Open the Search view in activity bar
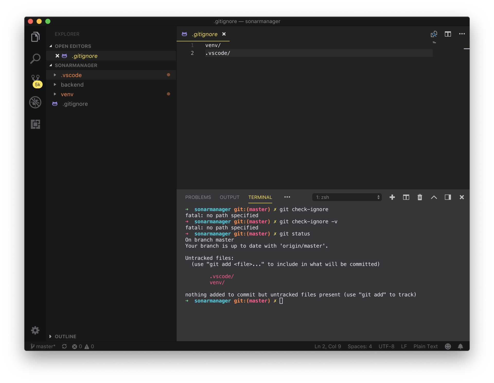 pos(35,58)
